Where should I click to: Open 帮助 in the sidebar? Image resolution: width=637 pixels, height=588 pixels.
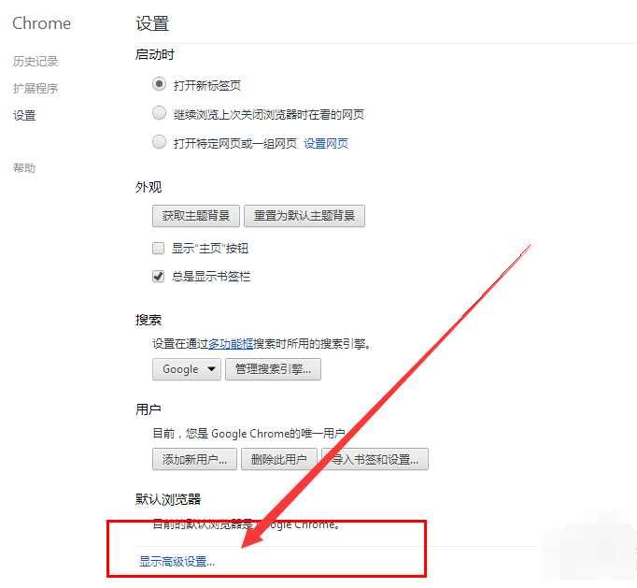tap(24, 168)
